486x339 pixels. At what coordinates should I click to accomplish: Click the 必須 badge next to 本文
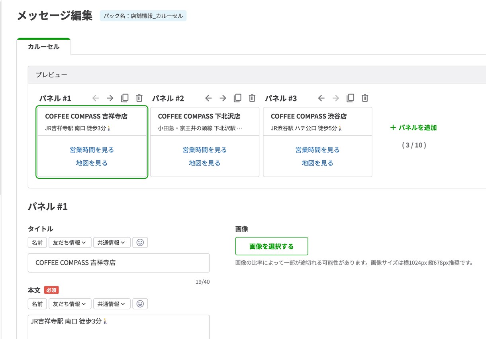coord(51,290)
